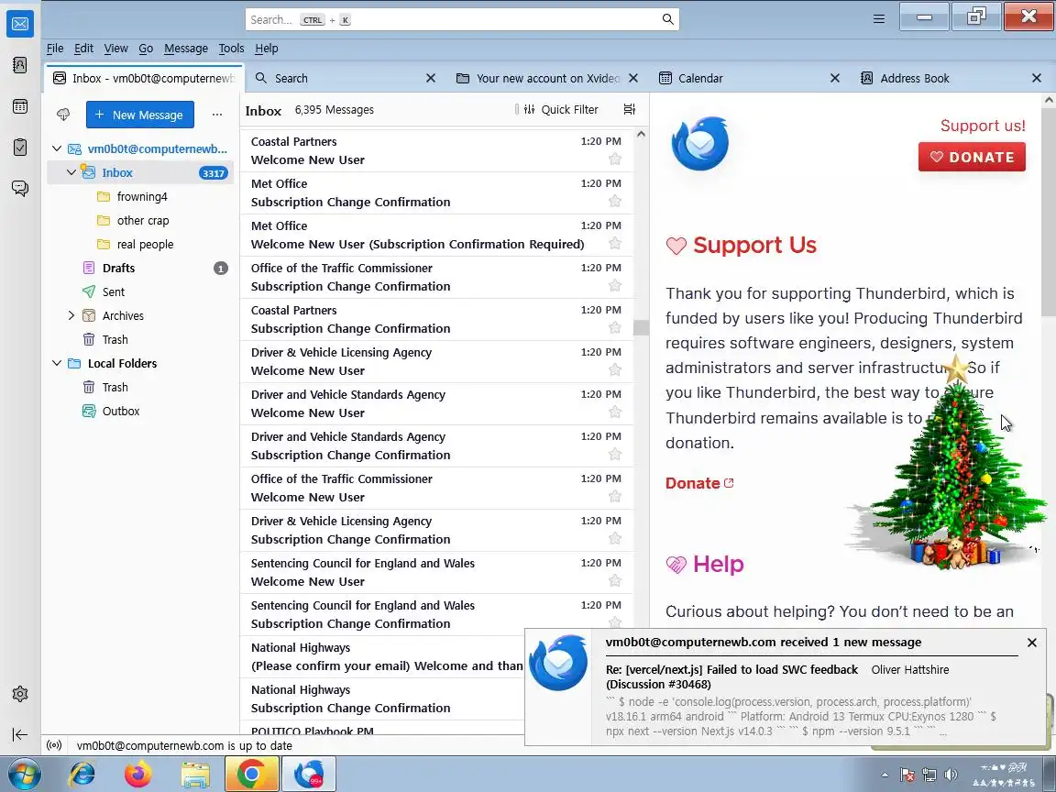Open the Sent folder

click(140, 291)
